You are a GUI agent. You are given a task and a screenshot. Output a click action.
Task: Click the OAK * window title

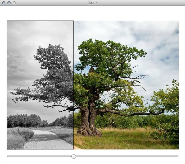coord(92,3)
